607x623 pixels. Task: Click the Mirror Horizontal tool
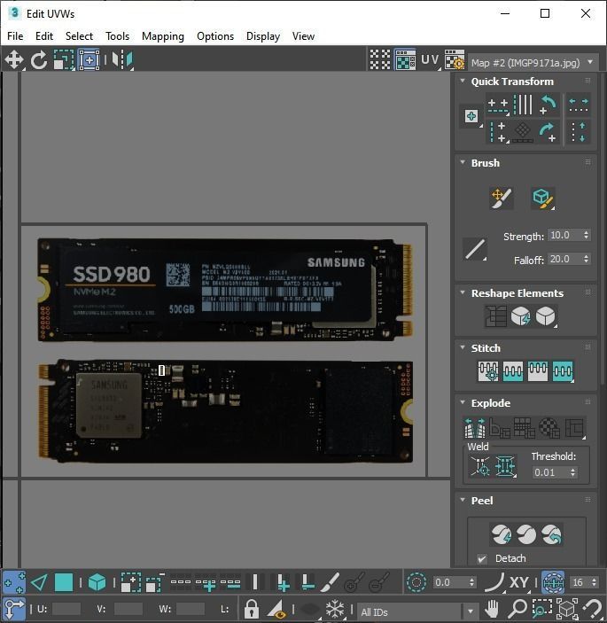pos(122,60)
